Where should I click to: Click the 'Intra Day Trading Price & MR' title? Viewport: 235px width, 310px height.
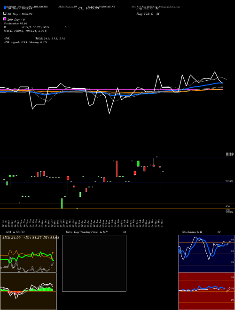coord(86,232)
